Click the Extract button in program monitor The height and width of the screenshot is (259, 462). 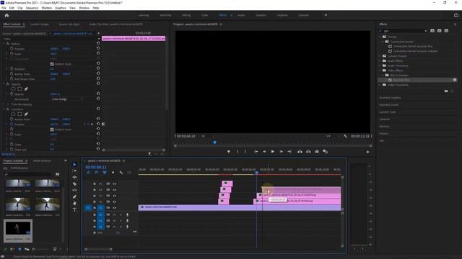click(x=308, y=152)
